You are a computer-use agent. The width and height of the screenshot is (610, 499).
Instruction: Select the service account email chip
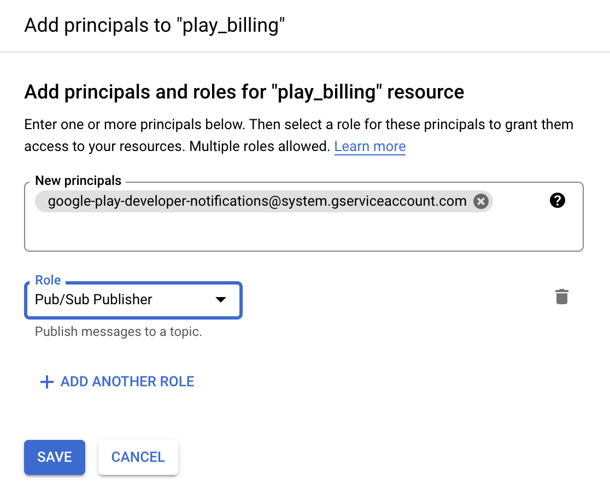pos(257,201)
